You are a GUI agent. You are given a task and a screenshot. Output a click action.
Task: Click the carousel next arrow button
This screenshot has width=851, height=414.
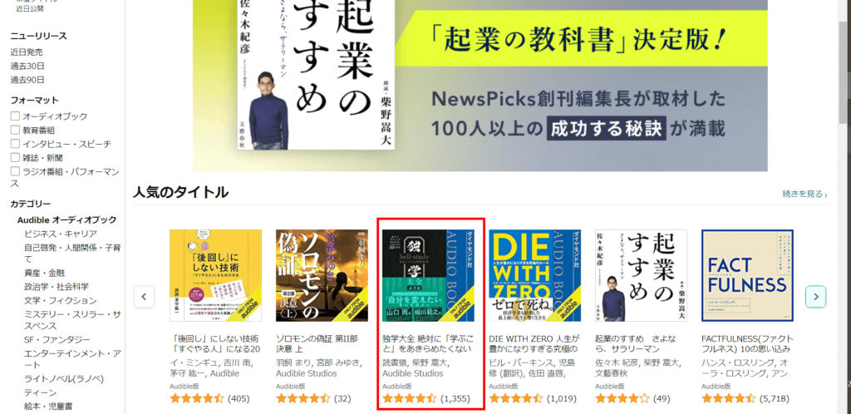pyautogui.click(x=816, y=297)
